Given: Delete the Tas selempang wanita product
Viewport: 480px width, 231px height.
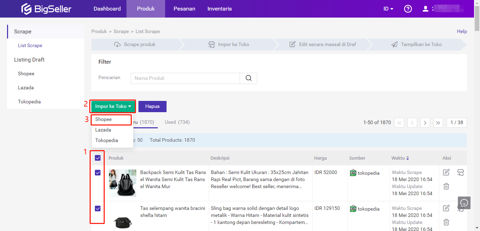Looking at the screenshot, I should 446,222.
